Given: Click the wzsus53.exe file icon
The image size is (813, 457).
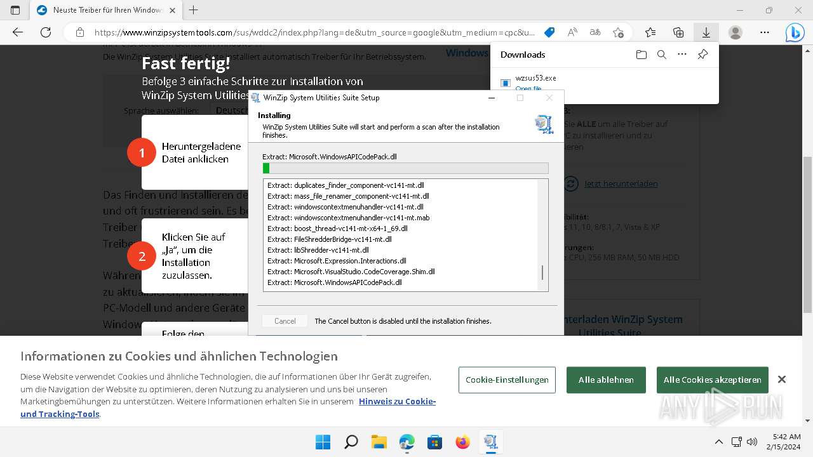Looking at the screenshot, I should (x=506, y=83).
